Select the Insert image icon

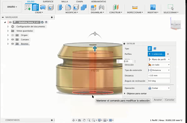click(x=153, y=7)
